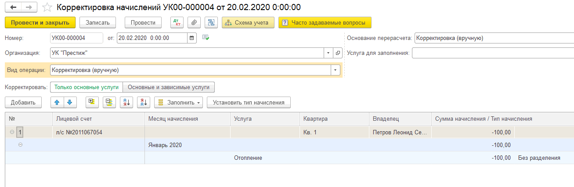Click the back navigation arrow

click(13, 7)
